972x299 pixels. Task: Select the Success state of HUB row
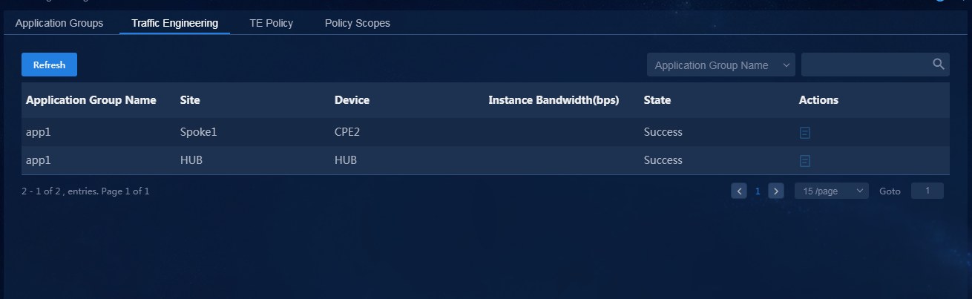tap(663, 160)
